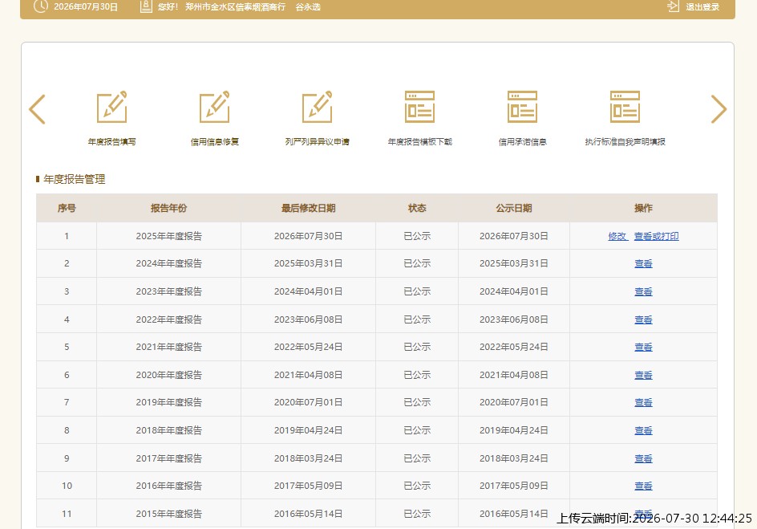Viewport: 757px width, 529px height.
Task: Show next menu items with right chevron
Action: pyautogui.click(x=719, y=109)
